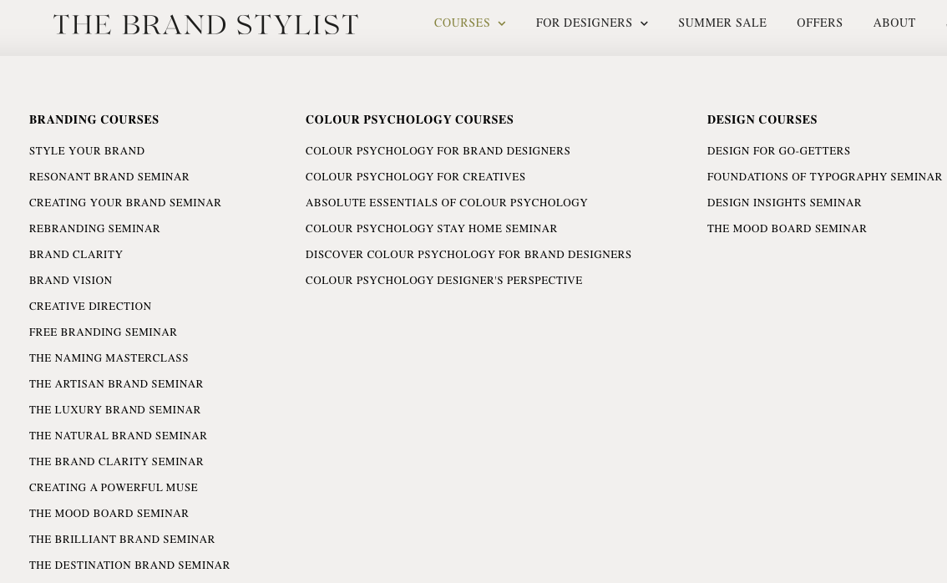This screenshot has width=947, height=583.
Task: Click Foundations of Typography Seminar
Action: click(824, 177)
